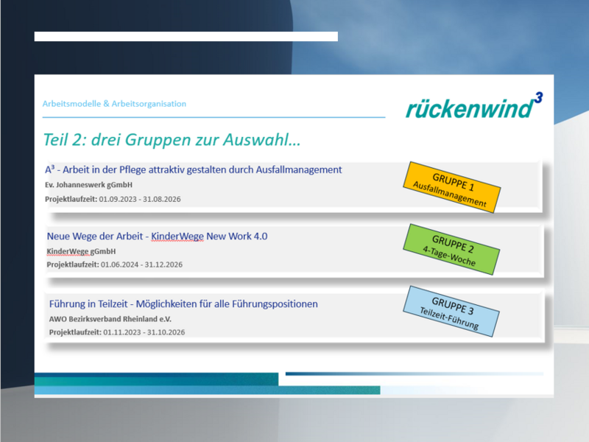The width and height of the screenshot is (589, 442).
Task: Click the rückenwind³ logo
Action: tap(474, 105)
